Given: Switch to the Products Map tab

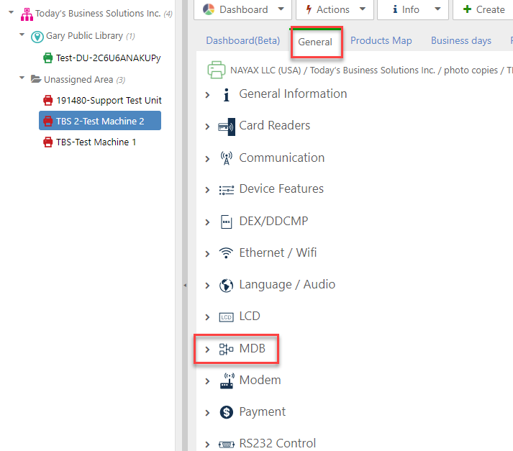Looking at the screenshot, I should pyautogui.click(x=381, y=40).
